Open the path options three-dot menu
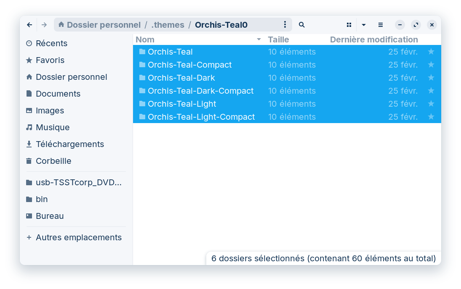Screen dimensions: 461x289 [x=285, y=25]
